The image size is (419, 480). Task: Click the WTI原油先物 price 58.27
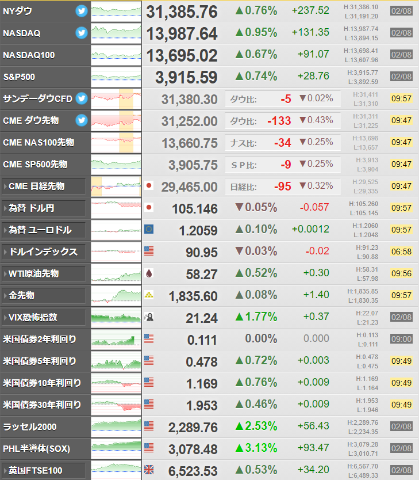click(202, 275)
